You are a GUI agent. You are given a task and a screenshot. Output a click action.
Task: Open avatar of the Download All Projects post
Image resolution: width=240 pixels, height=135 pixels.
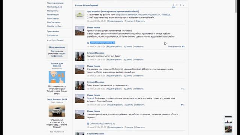coord(80,69)
